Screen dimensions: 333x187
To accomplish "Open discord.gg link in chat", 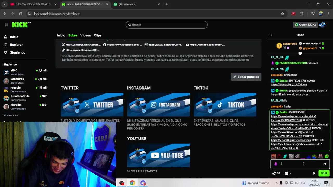I will [x=289, y=85].
